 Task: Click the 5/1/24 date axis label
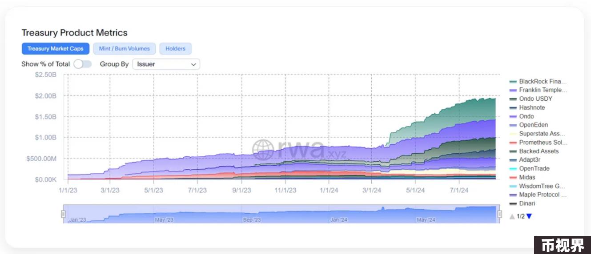pos(415,190)
